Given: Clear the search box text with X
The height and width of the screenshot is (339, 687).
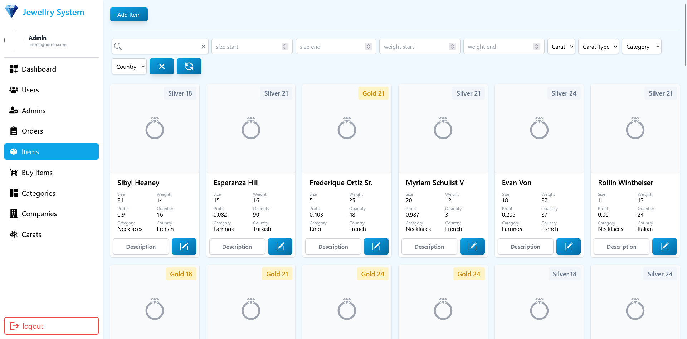Looking at the screenshot, I should tap(203, 47).
